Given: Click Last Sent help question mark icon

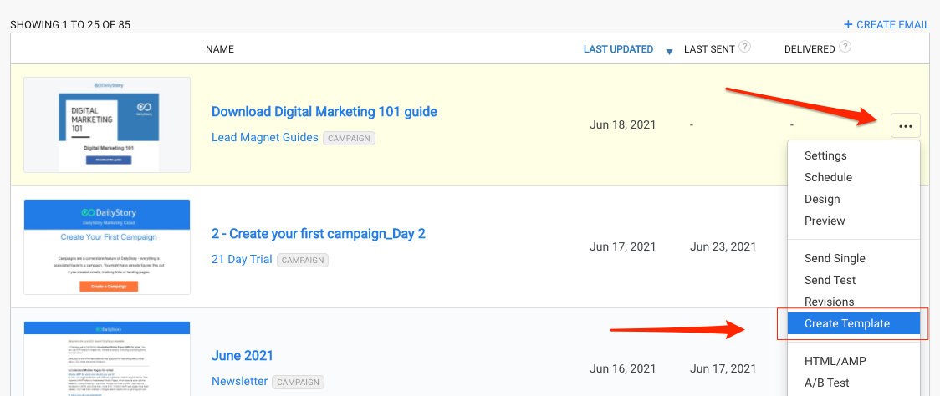Looking at the screenshot, I should (x=744, y=48).
